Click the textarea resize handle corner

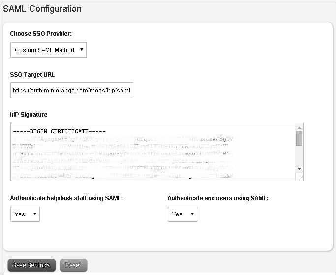[301, 178]
